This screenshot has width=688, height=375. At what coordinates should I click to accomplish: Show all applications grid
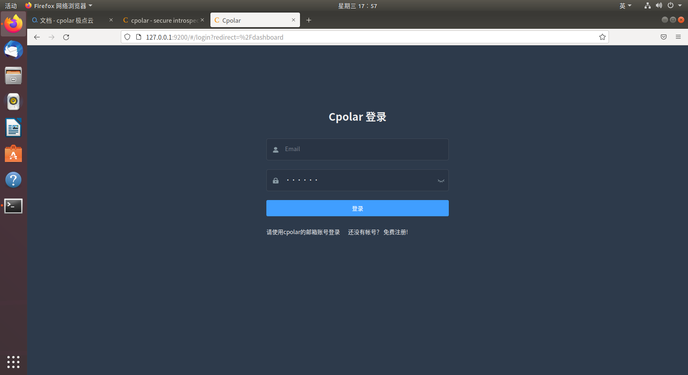click(x=13, y=362)
